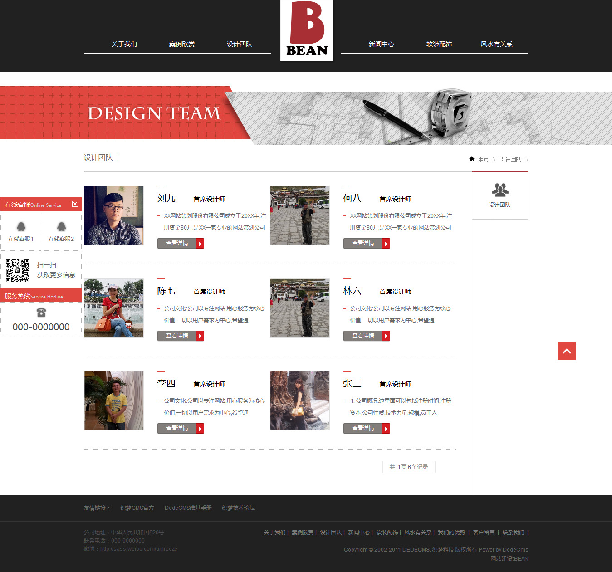Click the 联系我们 footer link

513,533
